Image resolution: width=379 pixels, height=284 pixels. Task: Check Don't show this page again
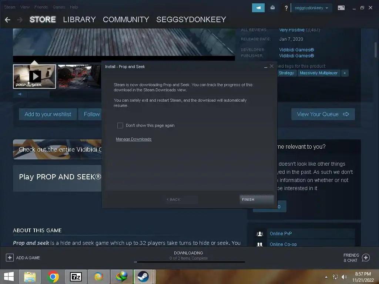click(120, 125)
